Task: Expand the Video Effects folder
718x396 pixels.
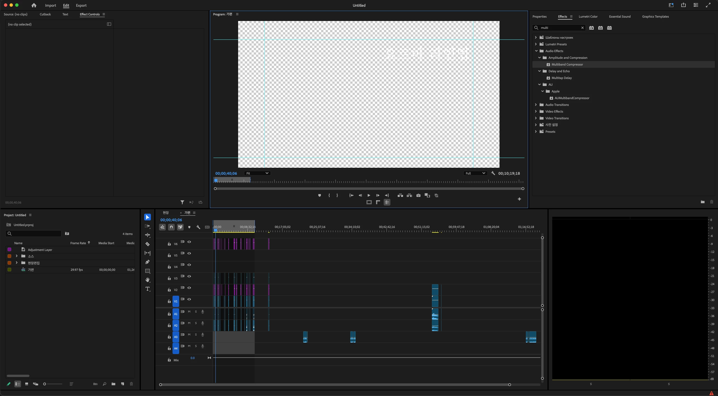Action: (536, 111)
